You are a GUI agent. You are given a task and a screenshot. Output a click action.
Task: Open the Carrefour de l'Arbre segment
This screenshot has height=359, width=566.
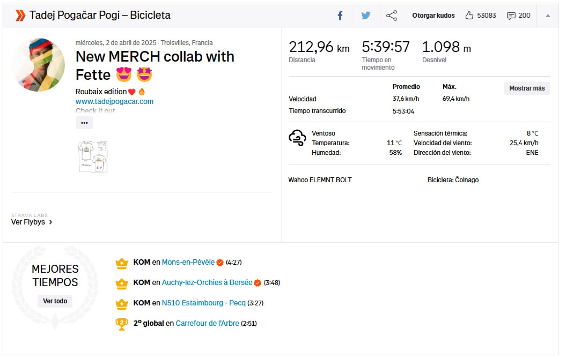click(207, 323)
